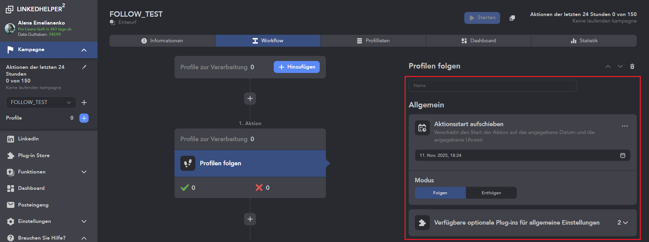Move action up with the up chevron

click(x=608, y=66)
